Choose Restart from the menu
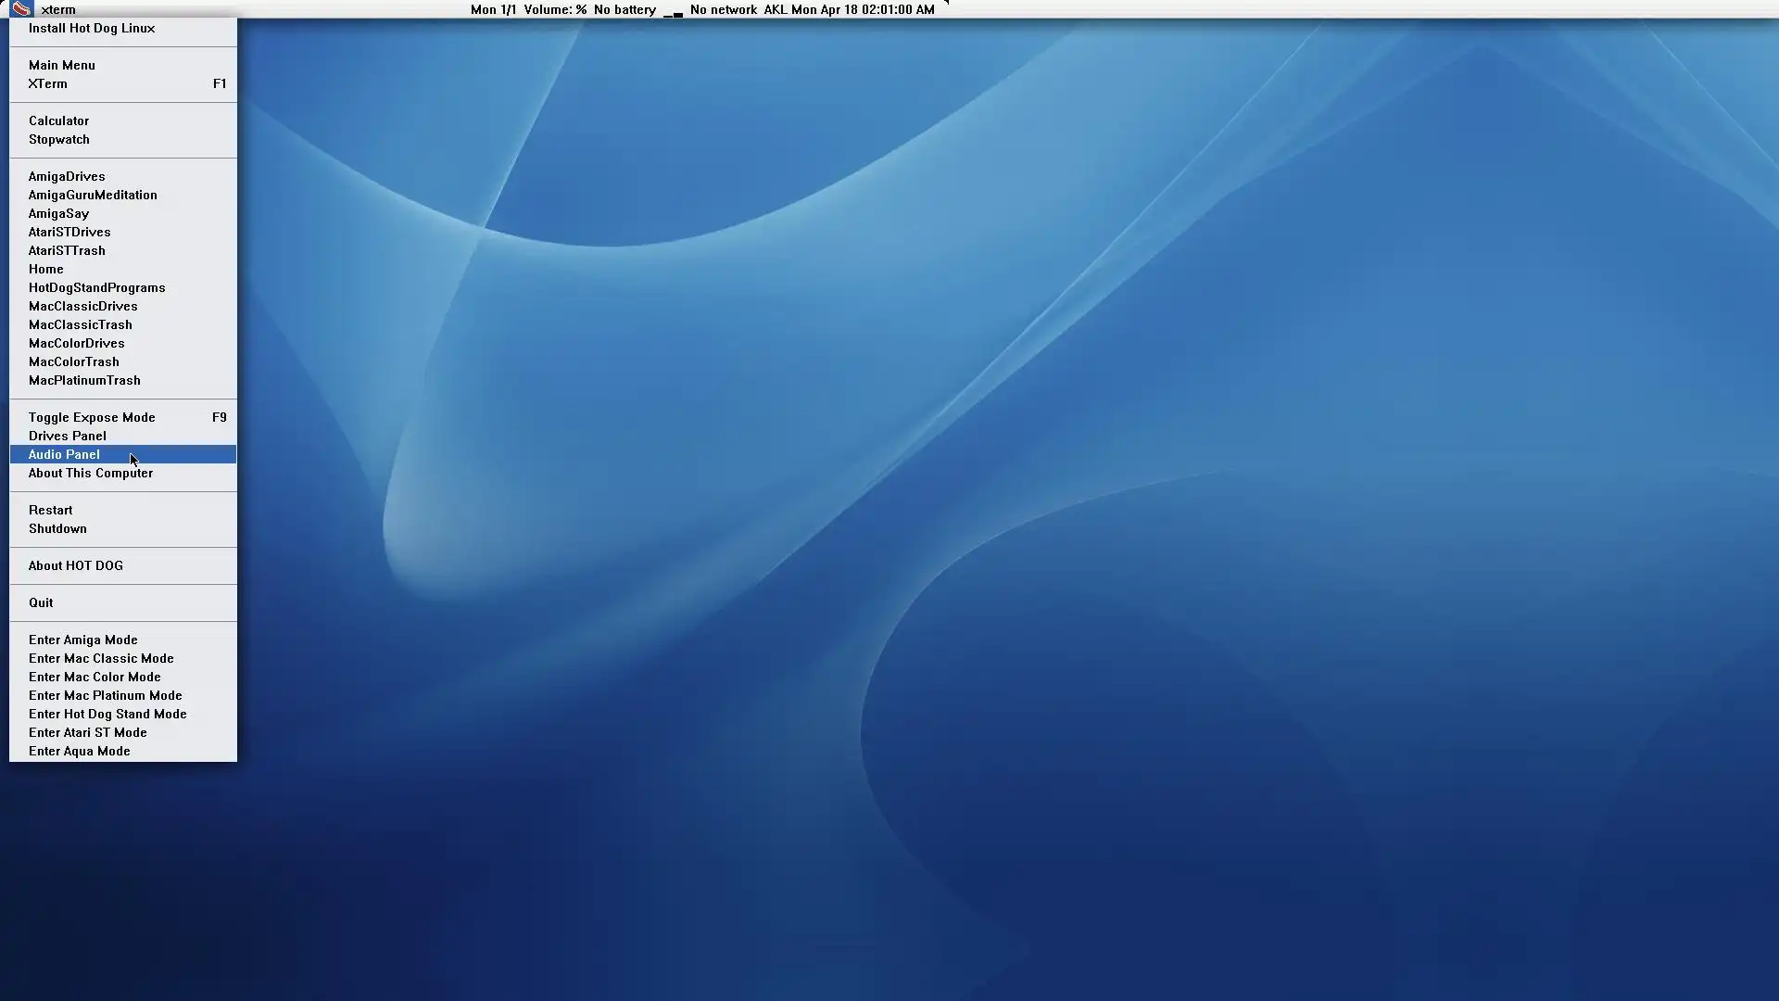This screenshot has height=1001, width=1779. point(51,510)
